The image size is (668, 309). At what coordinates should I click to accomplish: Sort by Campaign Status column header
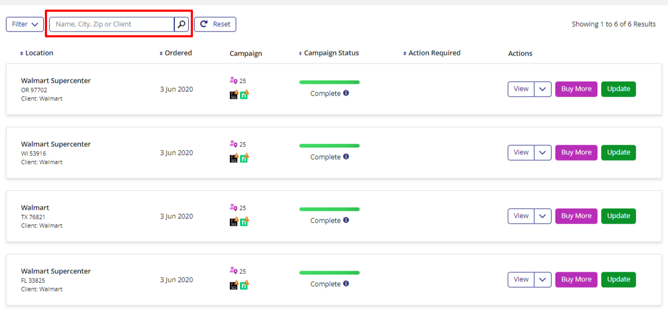pos(331,53)
